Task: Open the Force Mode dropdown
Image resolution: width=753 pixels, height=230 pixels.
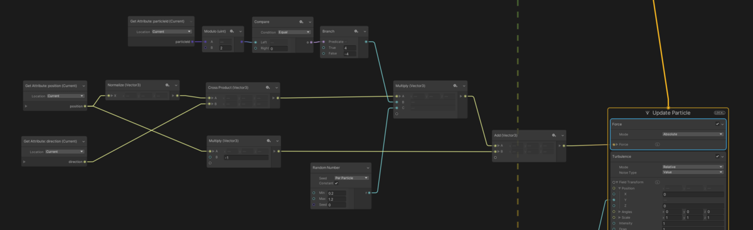Action: 693,134
